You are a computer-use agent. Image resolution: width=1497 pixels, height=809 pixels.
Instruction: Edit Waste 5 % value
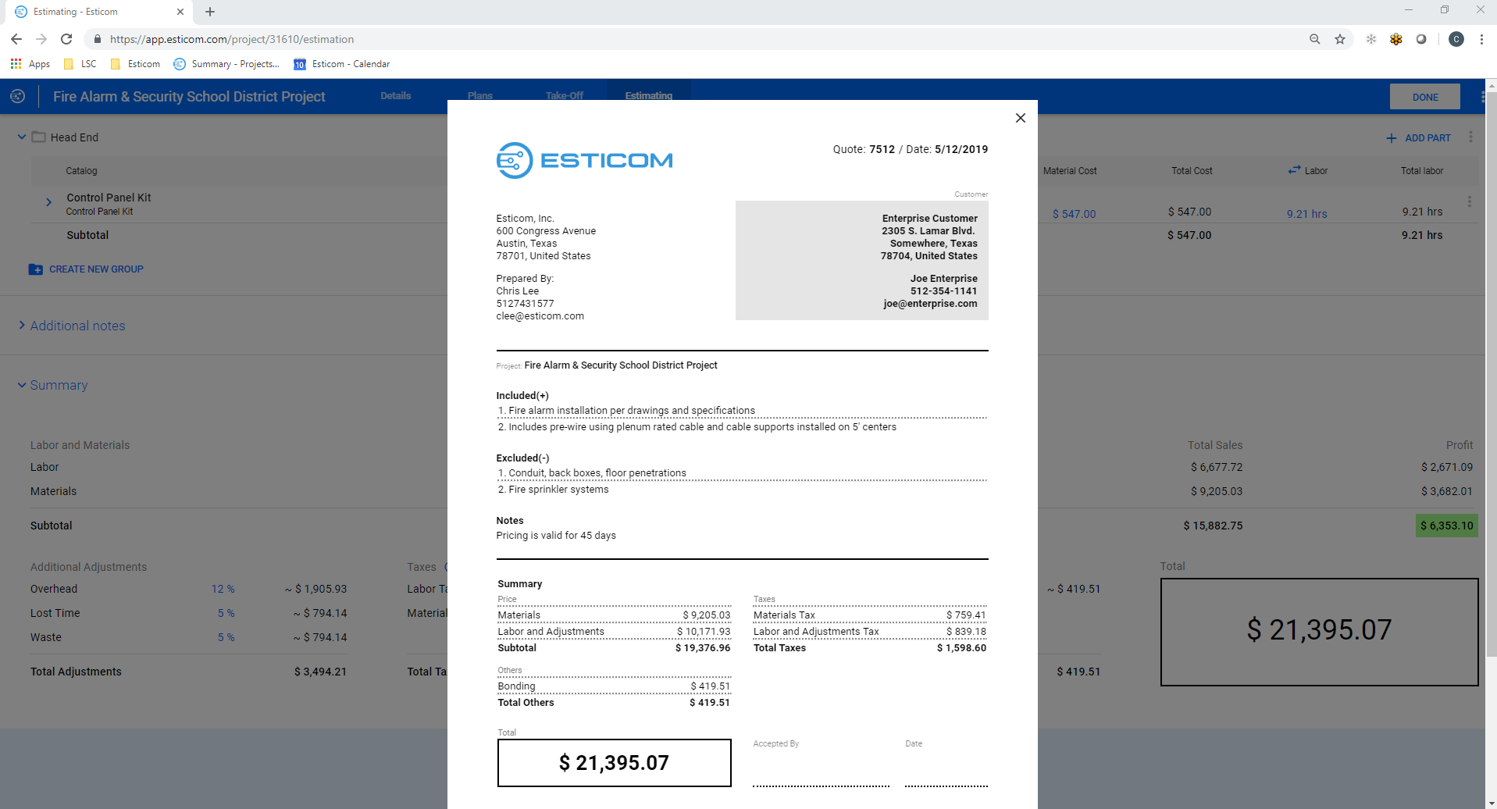click(226, 637)
